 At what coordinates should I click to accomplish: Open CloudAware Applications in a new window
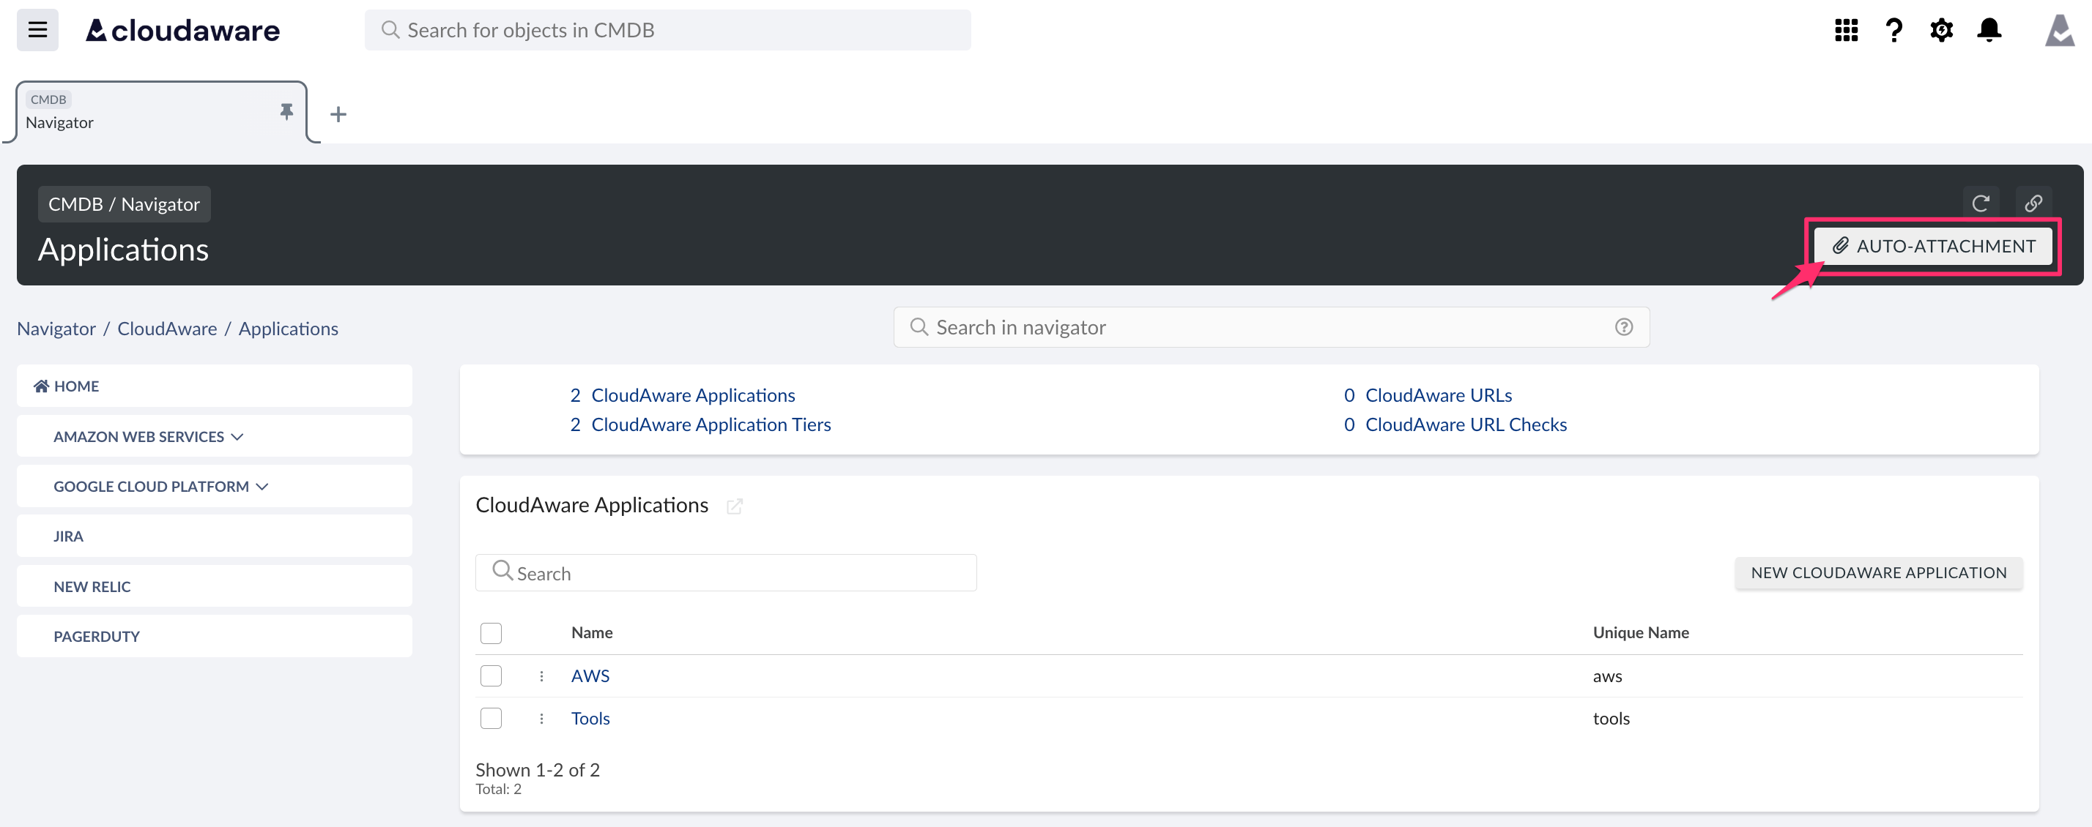tap(734, 506)
